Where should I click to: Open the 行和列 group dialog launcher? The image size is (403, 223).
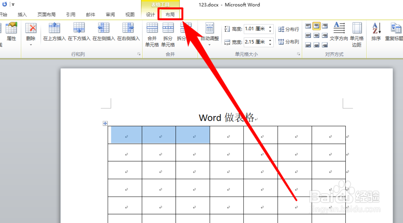[x=139, y=54]
